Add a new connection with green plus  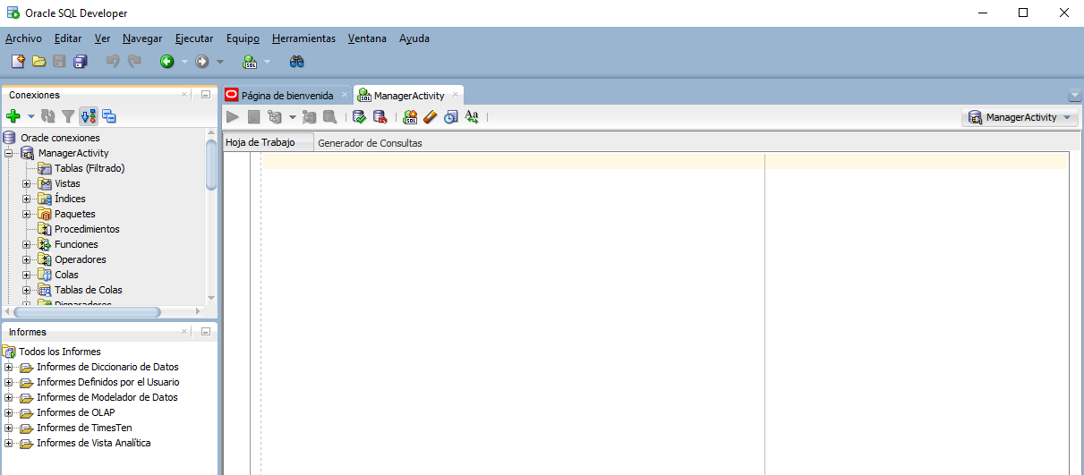pos(13,116)
